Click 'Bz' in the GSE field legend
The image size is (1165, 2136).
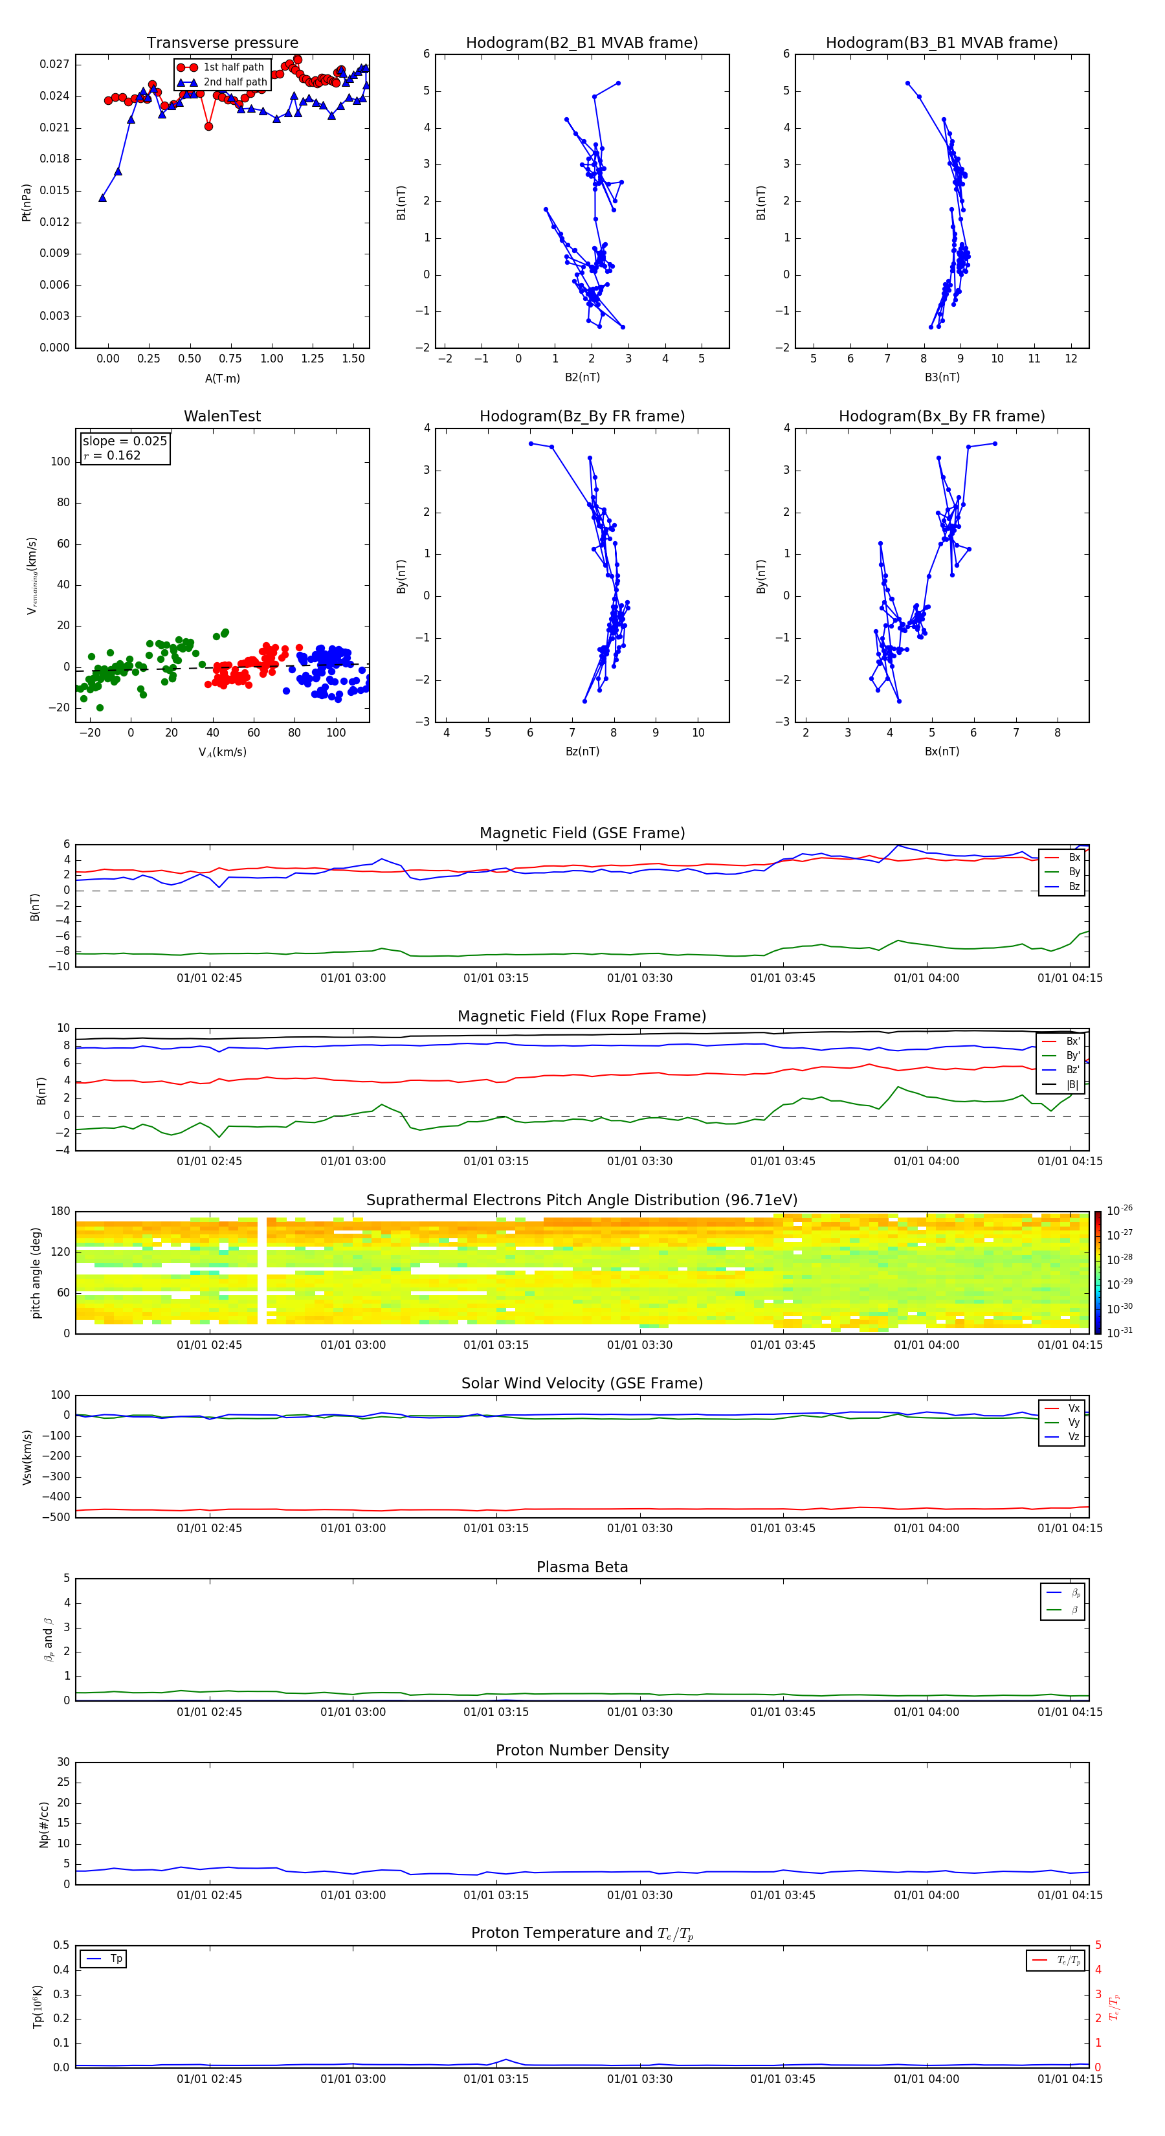(1074, 887)
